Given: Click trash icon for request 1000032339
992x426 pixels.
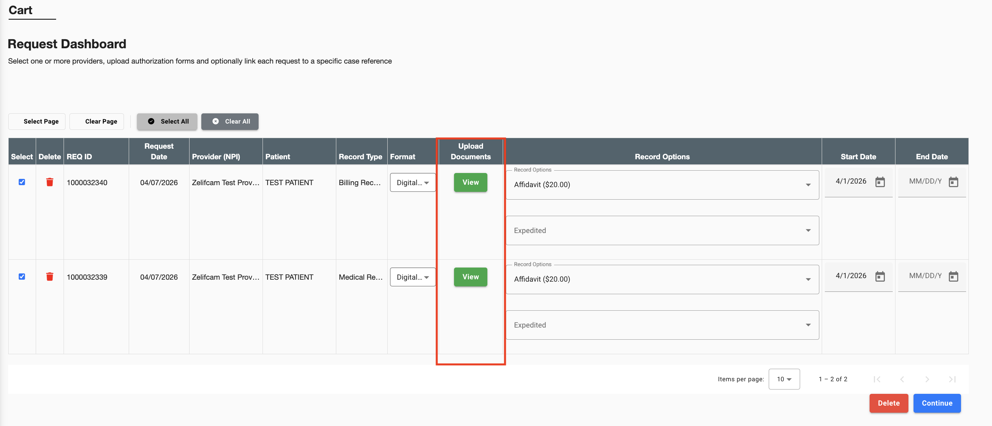Looking at the screenshot, I should click(49, 277).
